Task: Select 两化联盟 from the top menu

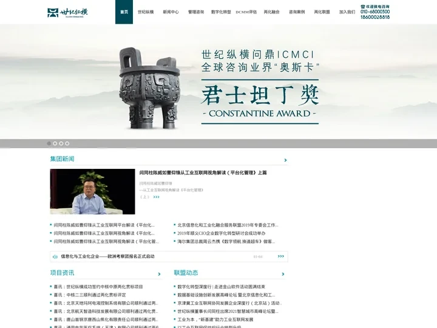Action: tap(322, 12)
